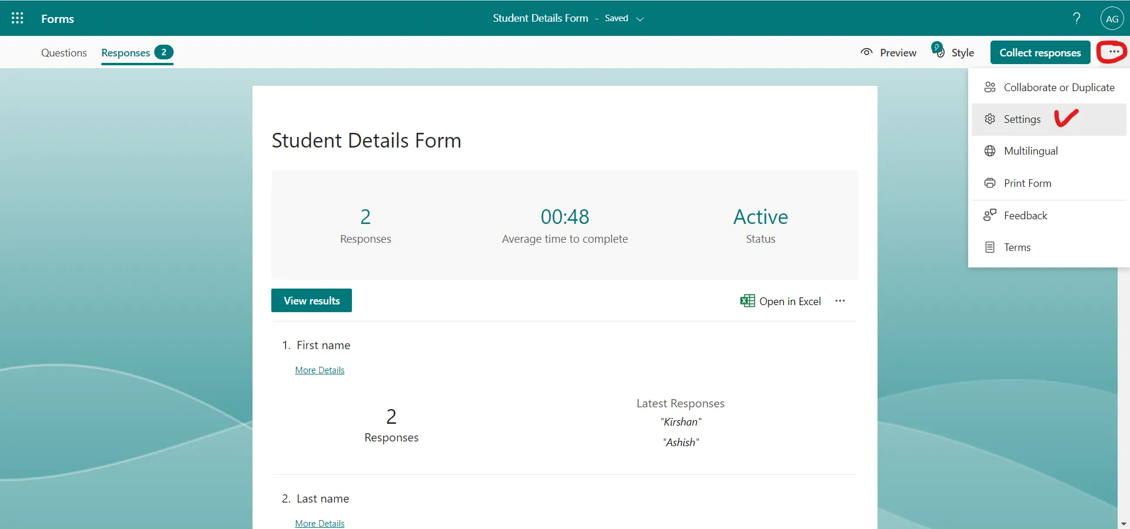Open Collaborate or Duplicate option
Image resolution: width=1130 pixels, height=529 pixels.
point(1059,87)
